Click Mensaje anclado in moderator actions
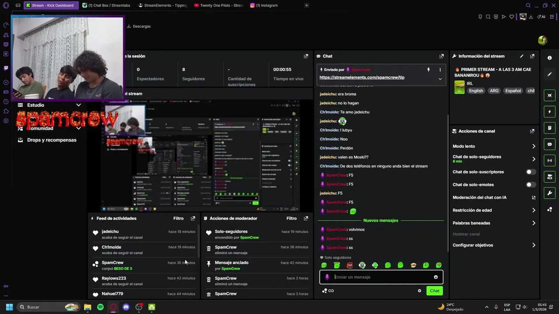The height and width of the screenshot is (314, 559). (x=231, y=263)
